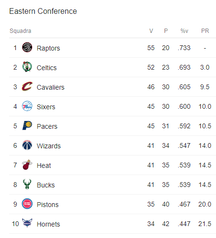Open the Raptors team name link

pyautogui.click(x=48, y=48)
